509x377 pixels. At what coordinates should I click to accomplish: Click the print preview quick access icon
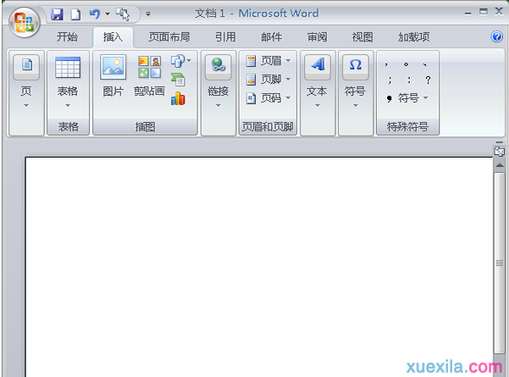pos(123,14)
